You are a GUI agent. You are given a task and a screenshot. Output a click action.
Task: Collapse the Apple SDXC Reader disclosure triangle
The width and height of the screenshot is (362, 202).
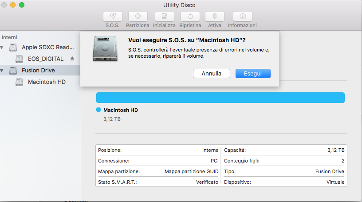tap(2, 48)
